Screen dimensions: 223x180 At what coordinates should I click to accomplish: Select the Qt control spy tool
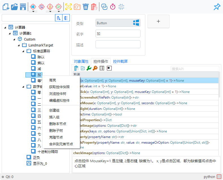point(59,6)
